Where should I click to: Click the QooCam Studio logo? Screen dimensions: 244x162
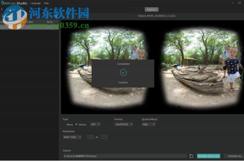click(x=14, y=3)
